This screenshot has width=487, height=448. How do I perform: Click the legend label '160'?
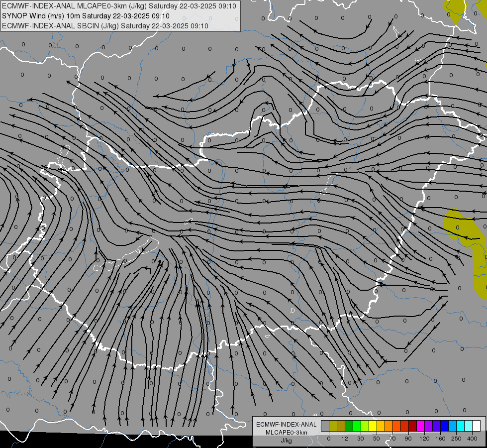tap(440, 439)
